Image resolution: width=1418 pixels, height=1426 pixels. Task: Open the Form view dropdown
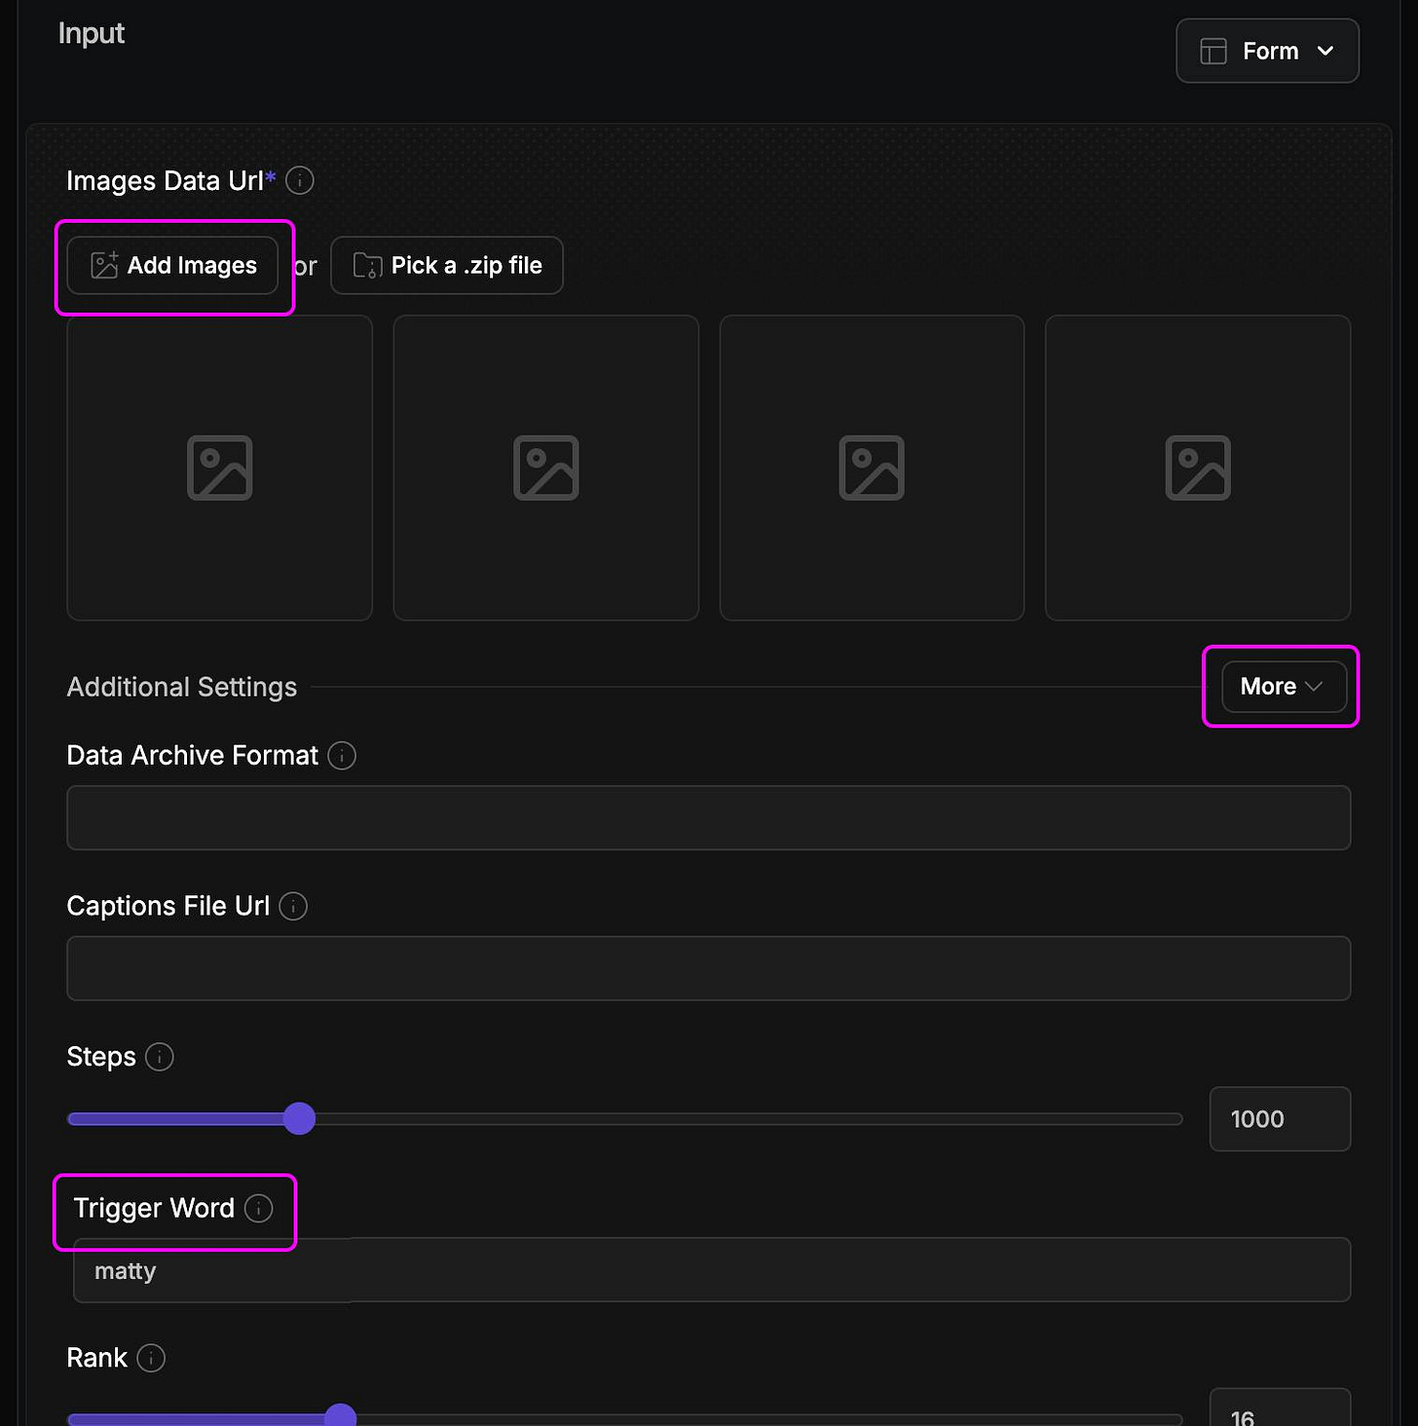coord(1267,51)
